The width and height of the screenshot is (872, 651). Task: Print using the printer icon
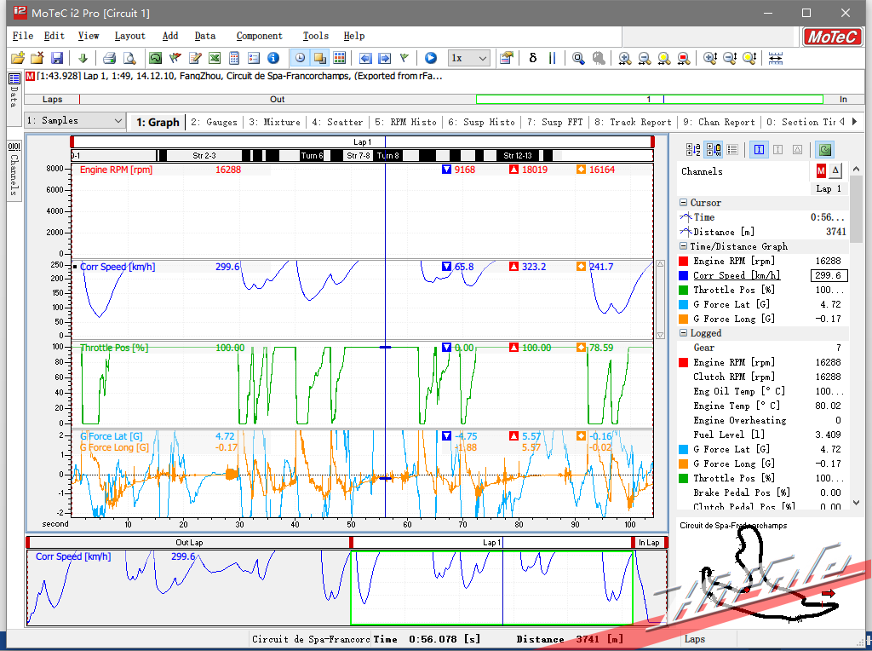coord(110,58)
